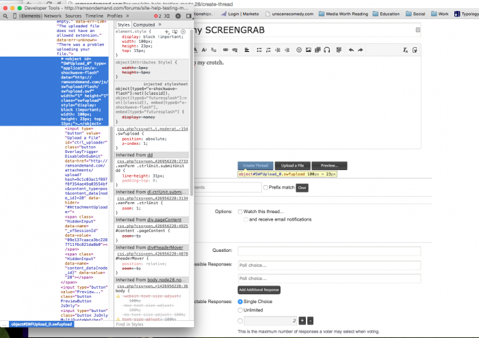Remove link using editor unlink icon
The width and height of the screenshot is (479, 338).
235,50
